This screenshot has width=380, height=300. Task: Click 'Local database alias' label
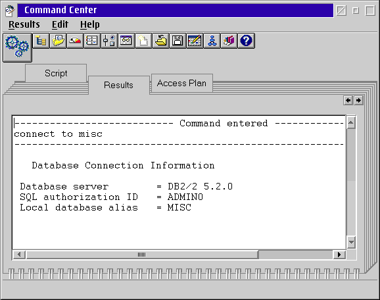pos(79,208)
